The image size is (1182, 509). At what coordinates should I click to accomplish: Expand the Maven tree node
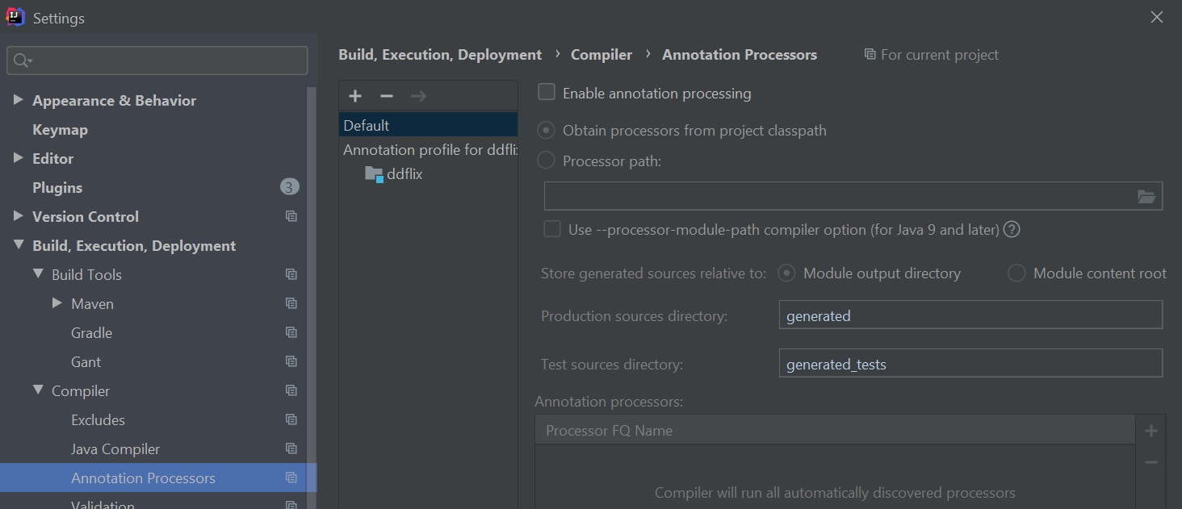[57, 303]
